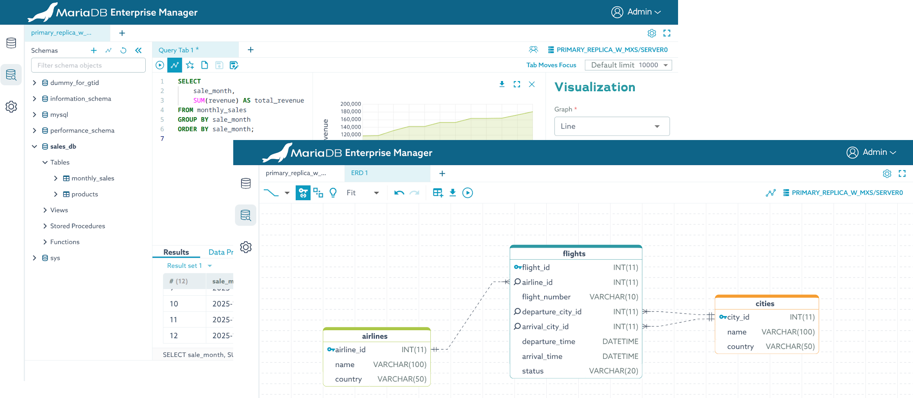This screenshot has height=398, width=913.
Task: Refresh the Schemas list
Action: click(x=123, y=50)
